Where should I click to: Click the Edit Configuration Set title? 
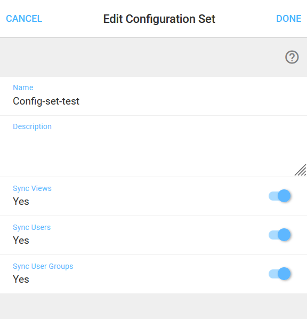click(159, 19)
